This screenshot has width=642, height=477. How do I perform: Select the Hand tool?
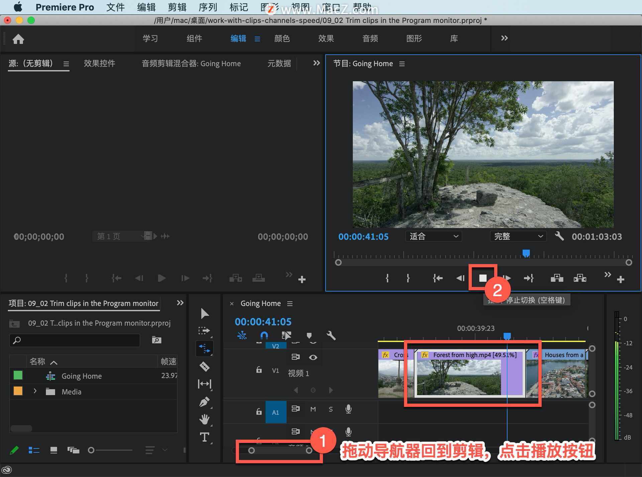[204, 419]
